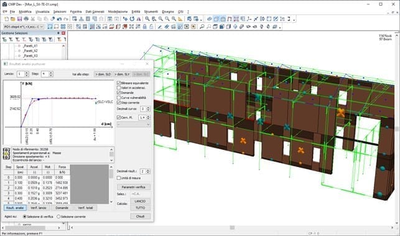Click the New file icon
Image resolution: width=400 pixels, height=236 pixels.
pyautogui.click(x=7, y=19)
